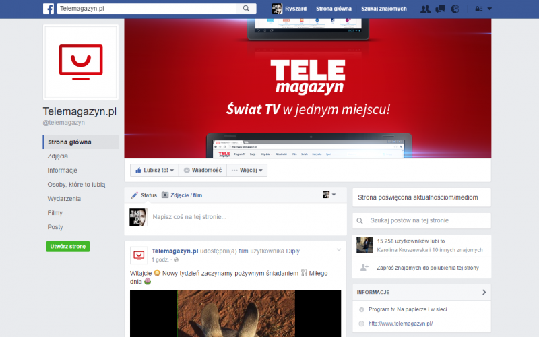This screenshot has width=539, height=337.
Task: Click the 'Utwórz stronę' green button
Action: 67,247
